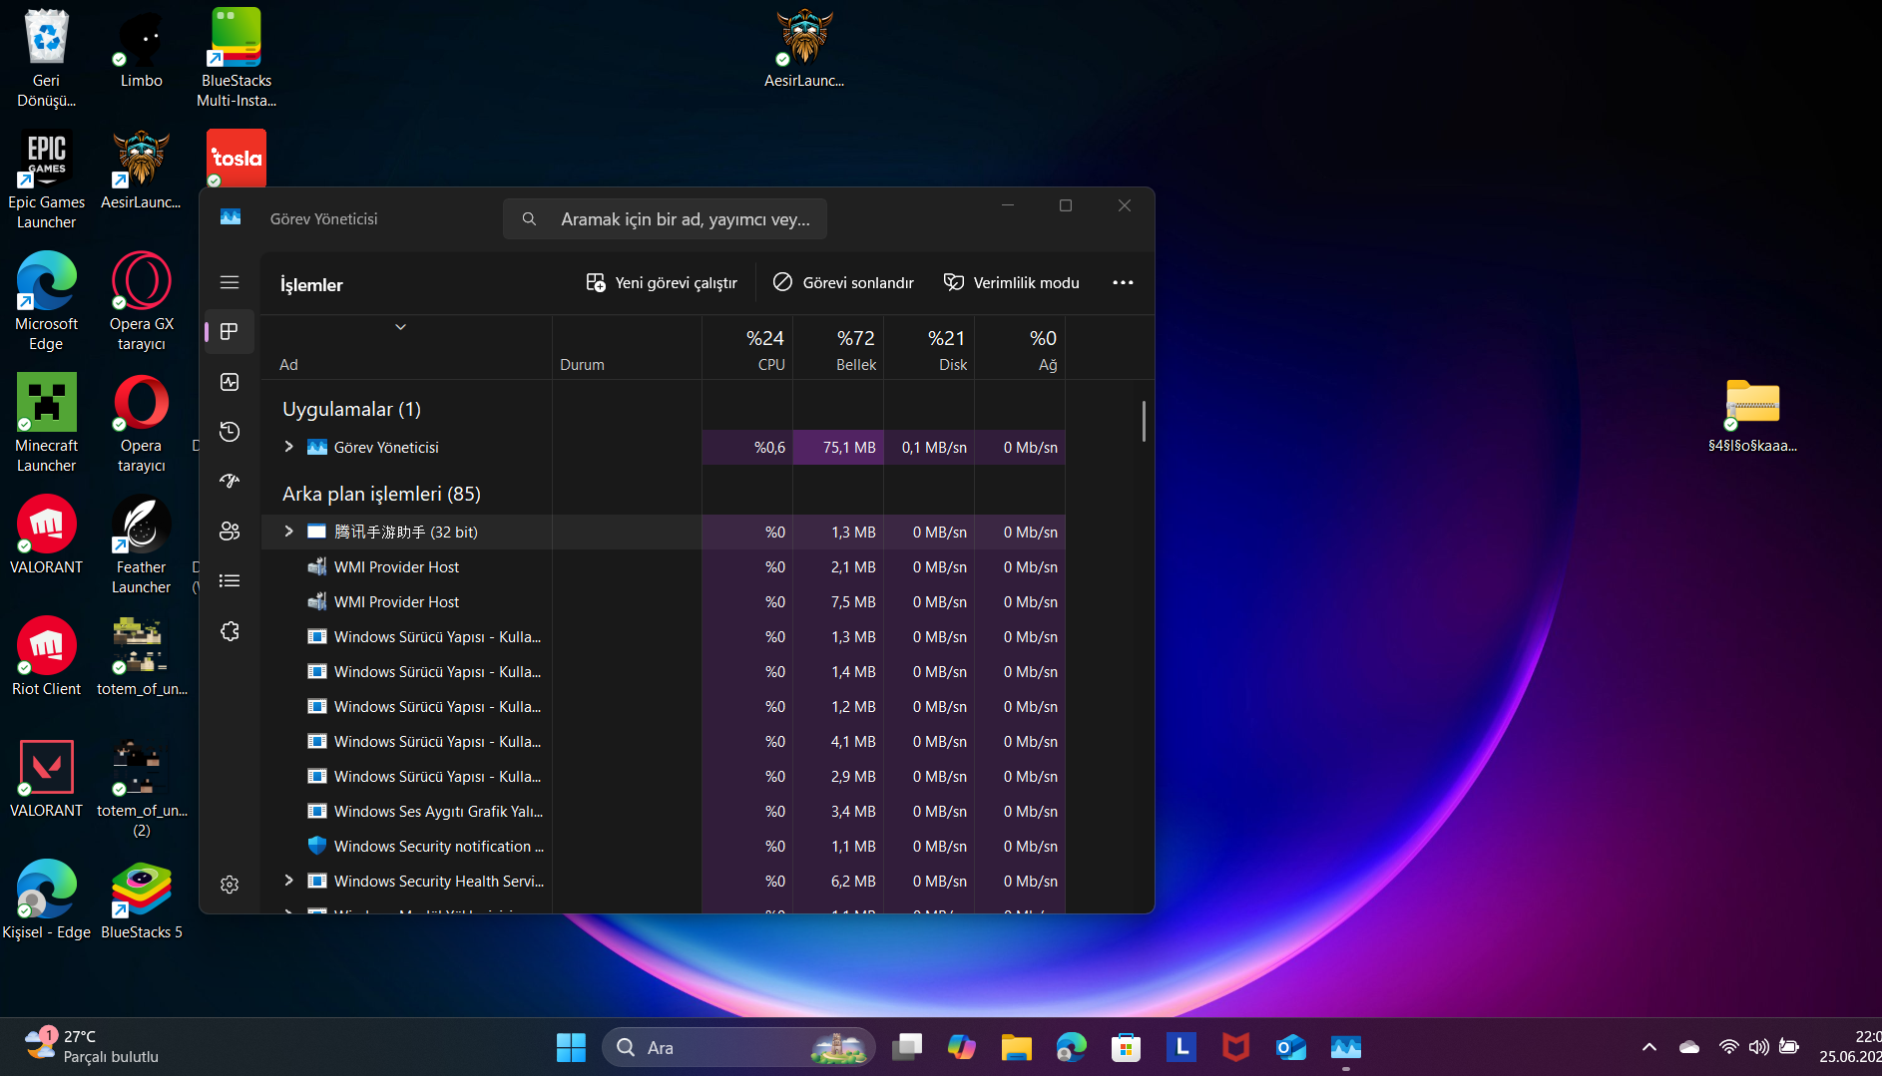Select the Minecraft Launcher desktop icon
Image resolution: width=1882 pixels, height=1076 pixels.
coord(46,423)
